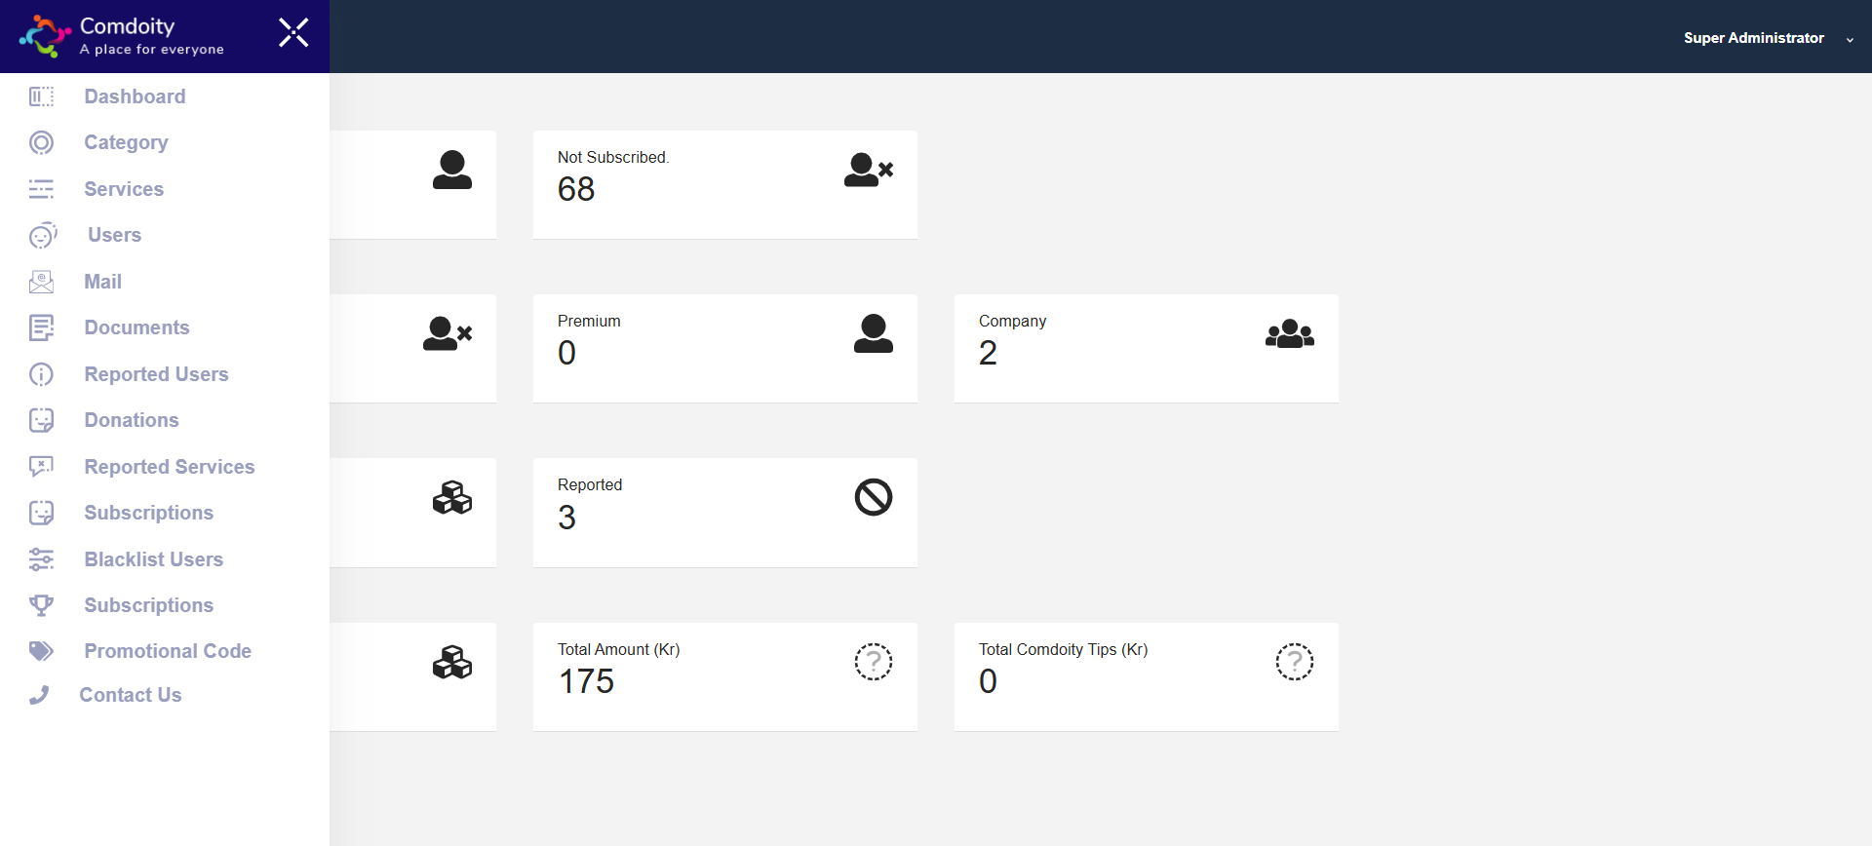The width and height of the screenshot is (1872, 846).
Task: Click the Total Amount question mark icon
Action: click(x=873, y=662)
